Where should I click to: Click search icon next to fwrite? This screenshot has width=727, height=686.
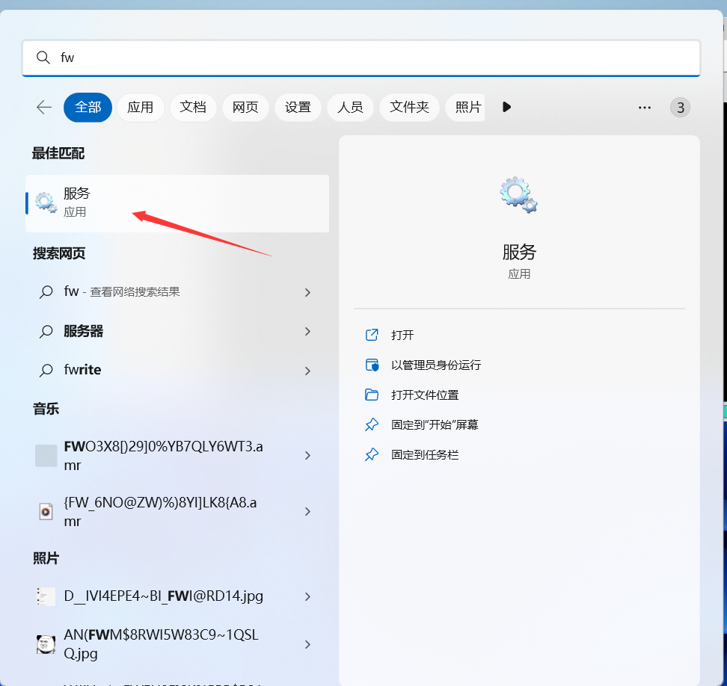click(x=46, y=371)
